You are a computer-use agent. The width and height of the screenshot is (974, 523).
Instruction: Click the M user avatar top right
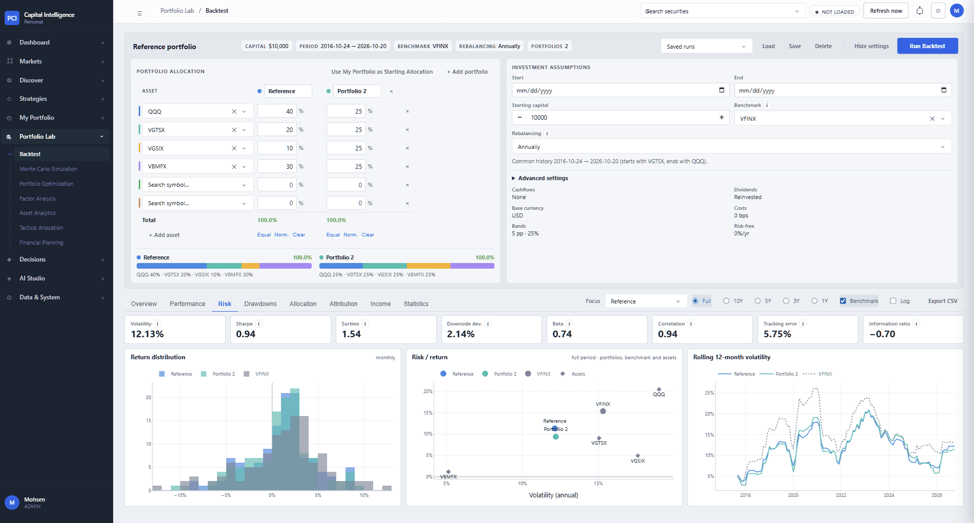(x=957, y=11)
